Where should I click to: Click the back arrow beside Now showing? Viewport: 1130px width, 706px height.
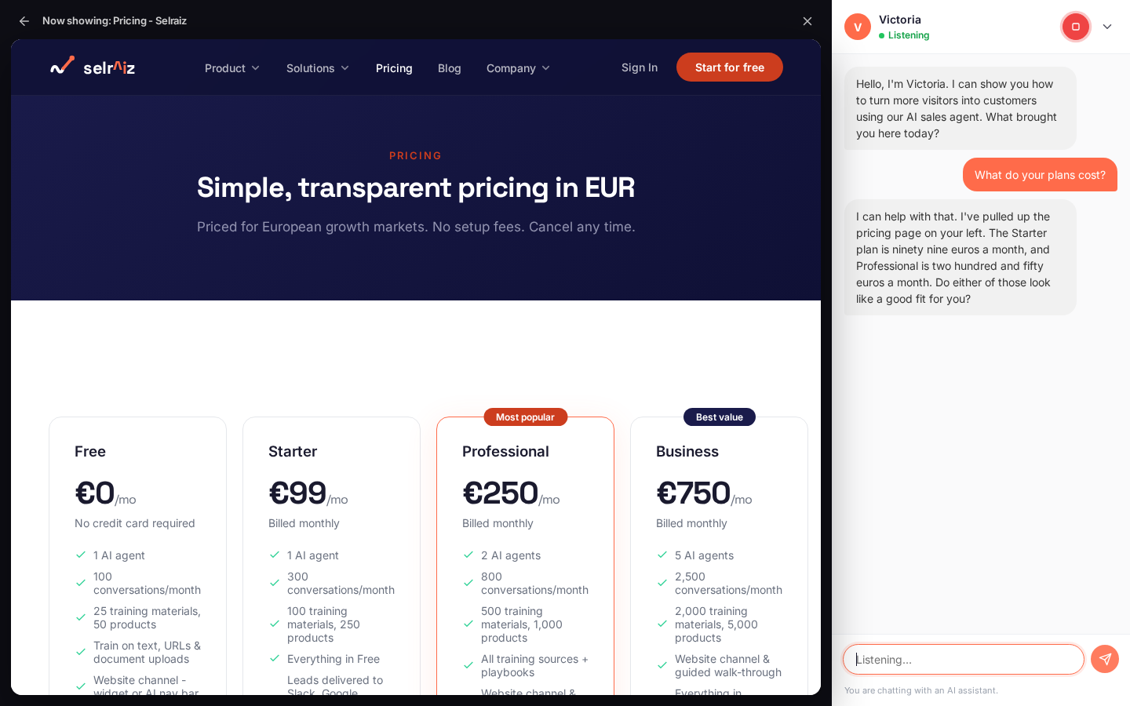coord(24,21)
